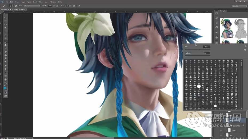
Task: Select the Rectangle shape tool
Action: click(6, 76)
